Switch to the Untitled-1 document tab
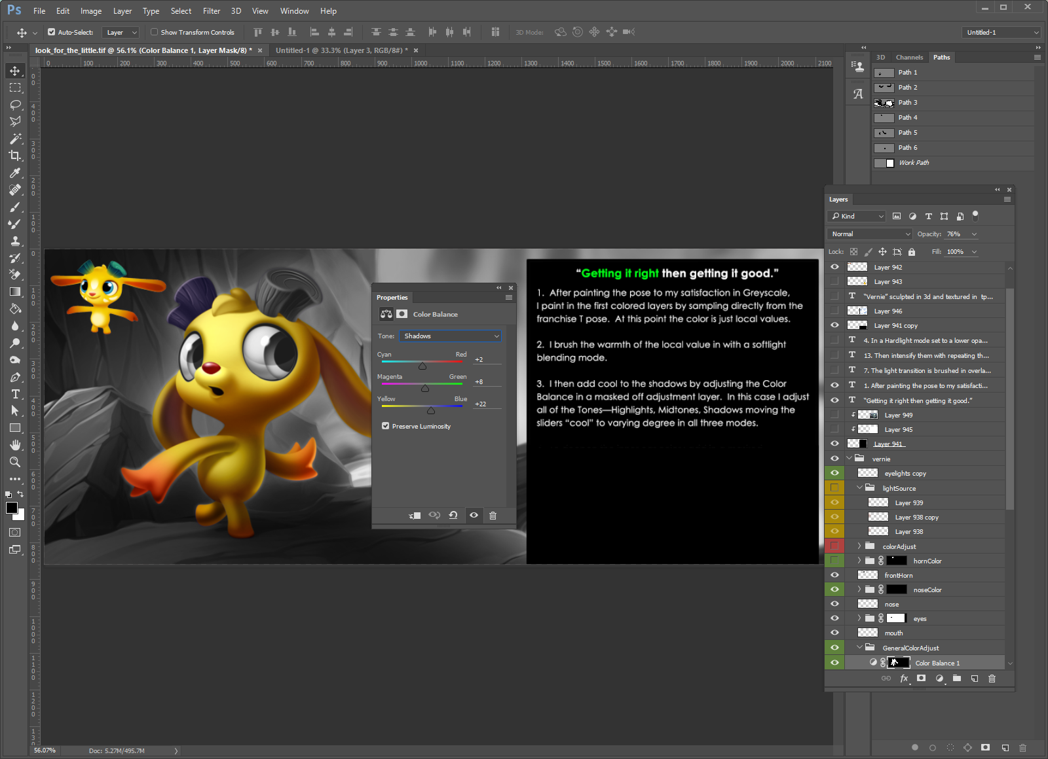This screenshot has width=1048, height=759. (x=342, y=50)
